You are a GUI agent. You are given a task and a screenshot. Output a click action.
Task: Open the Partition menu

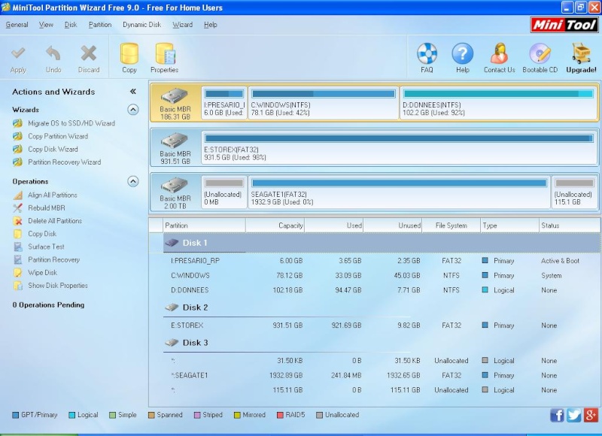100,25
